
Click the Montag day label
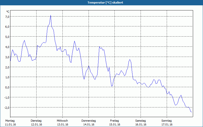point(10,121)
